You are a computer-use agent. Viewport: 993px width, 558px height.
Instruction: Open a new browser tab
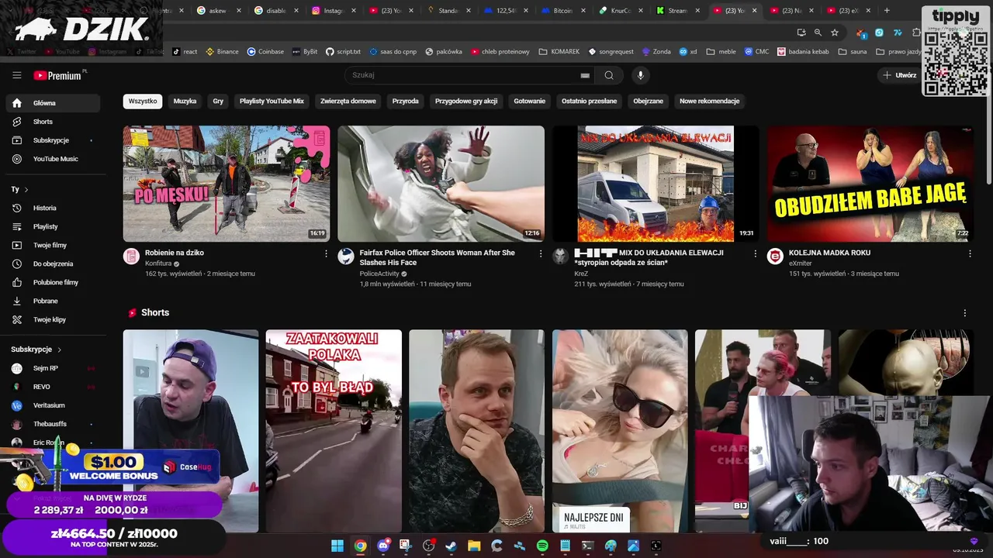tap(887, 11)
